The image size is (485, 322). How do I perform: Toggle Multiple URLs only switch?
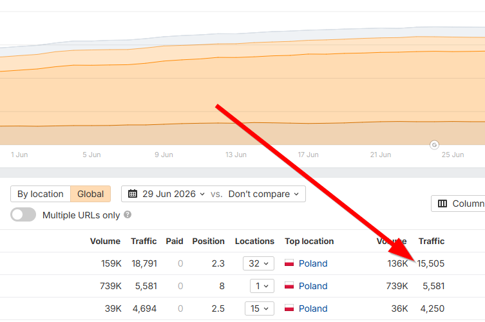tap(23, 214)
